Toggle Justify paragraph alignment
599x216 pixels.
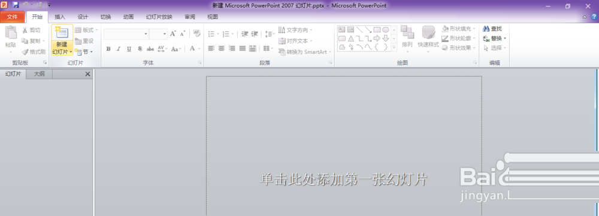pyautogui.click(x=242, y=49)
